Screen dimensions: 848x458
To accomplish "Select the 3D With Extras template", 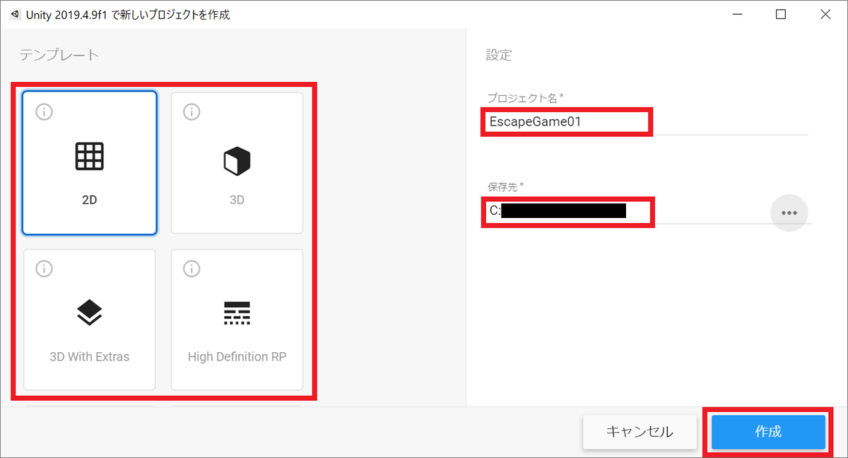I will coord(89,319).
